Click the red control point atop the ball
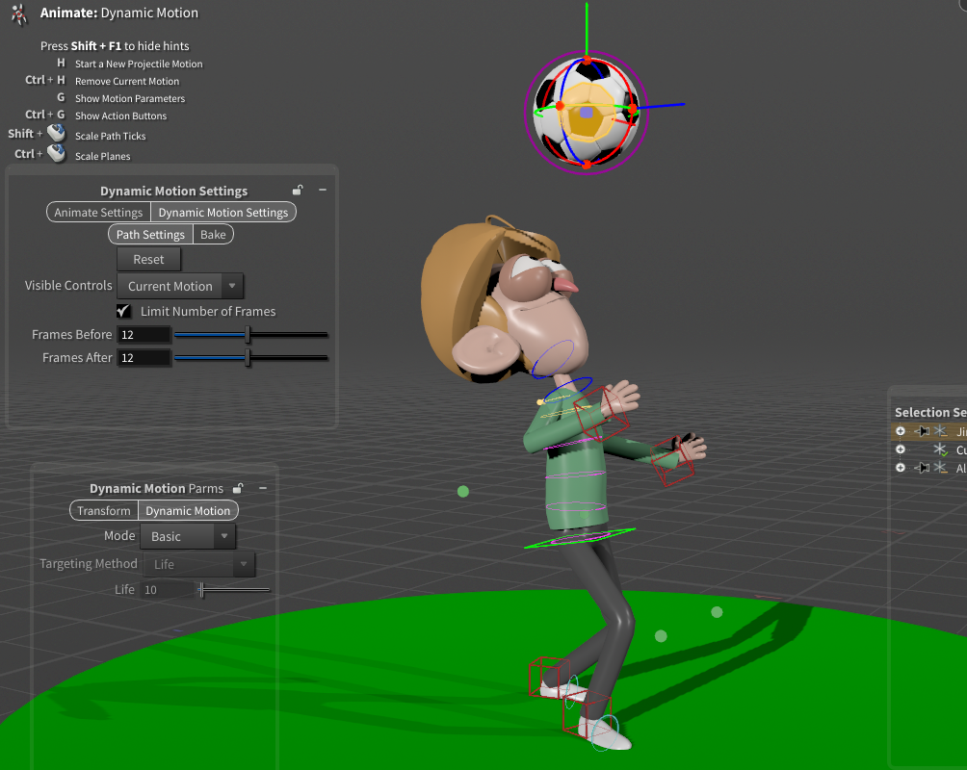 point(588,61)
